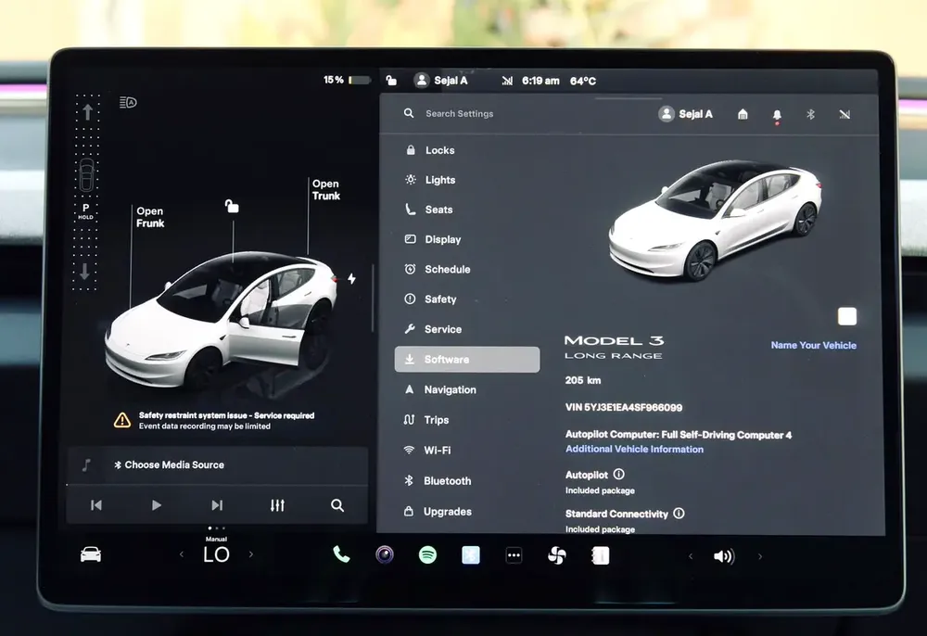Skip to previous track
Image resolution: width=927 pixels, height=636 pixels.
click(96, 505)
